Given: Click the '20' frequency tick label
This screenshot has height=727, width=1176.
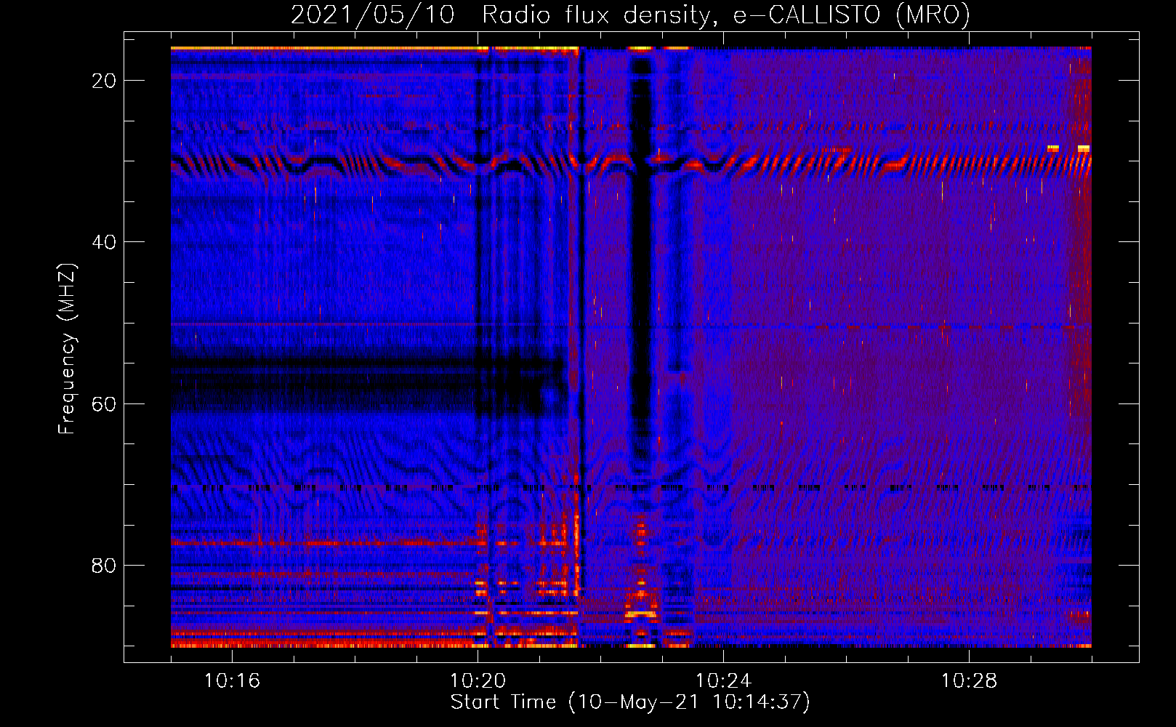Looking at the screenshot, I should (104, 81).
